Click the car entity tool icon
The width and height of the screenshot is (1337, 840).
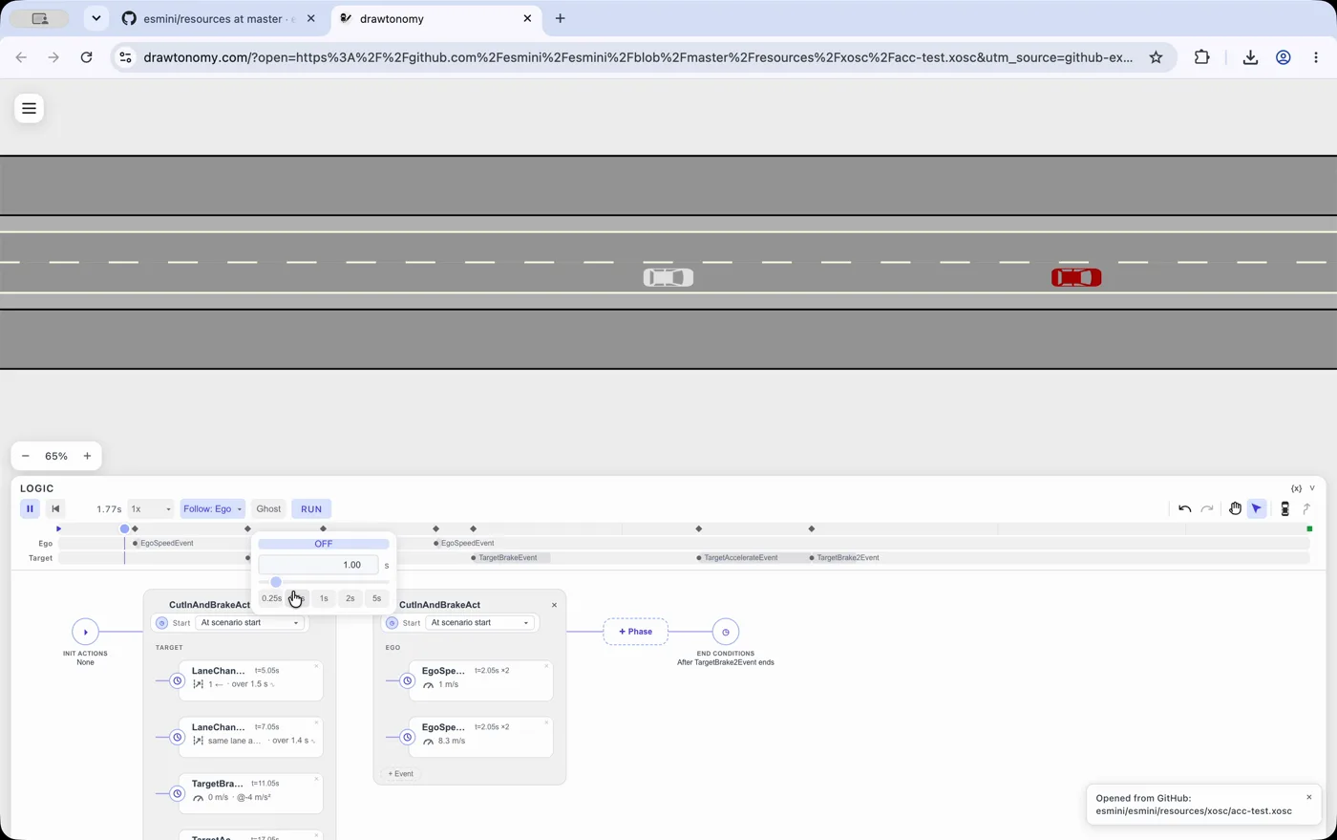tap(1285, 509)
